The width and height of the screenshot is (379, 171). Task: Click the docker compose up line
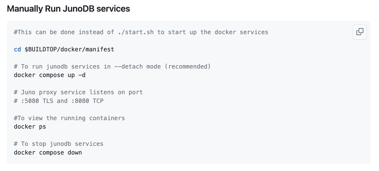tap(50, 75)
